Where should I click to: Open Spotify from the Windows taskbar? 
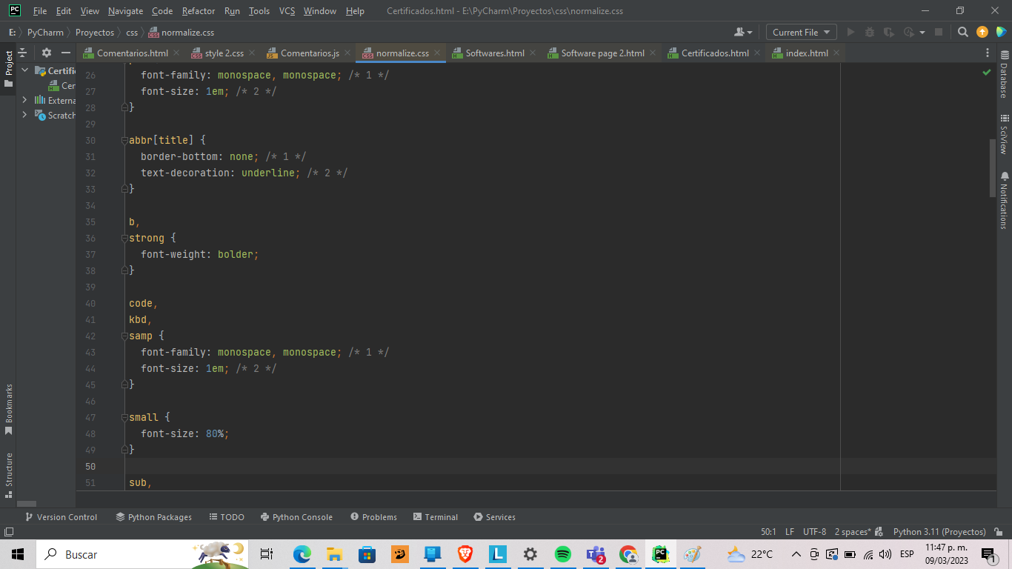point(563,554)
